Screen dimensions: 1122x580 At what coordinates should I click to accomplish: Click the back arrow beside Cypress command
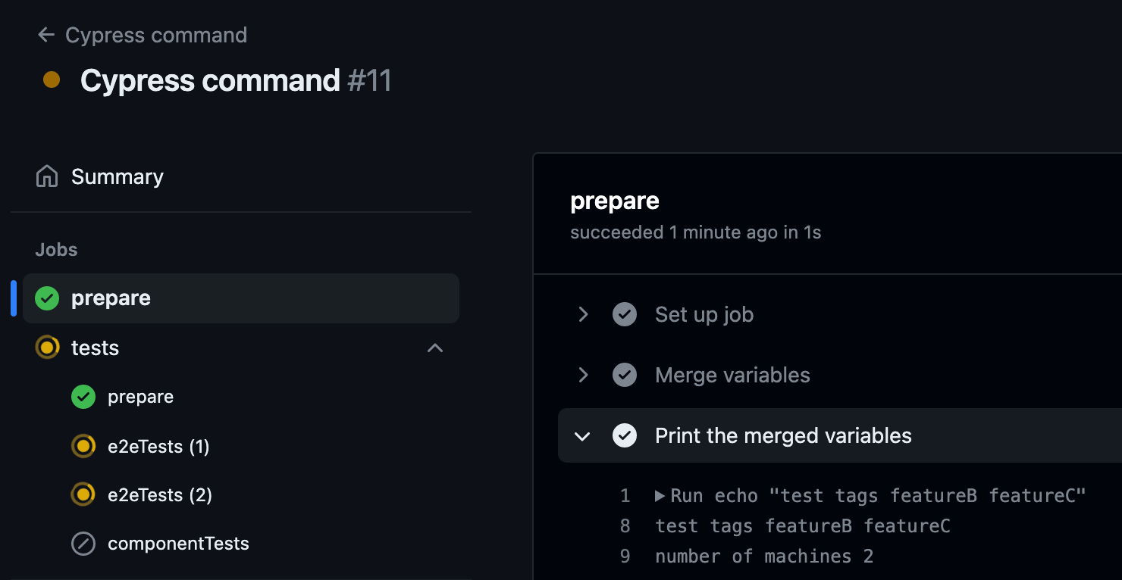click(x=45, y=34)
